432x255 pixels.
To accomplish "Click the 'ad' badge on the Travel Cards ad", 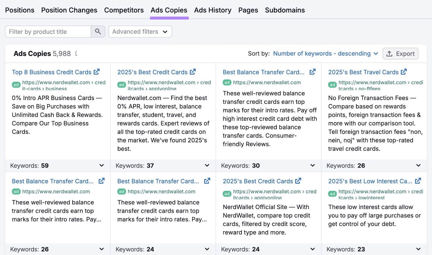I will tap(332, 85).
